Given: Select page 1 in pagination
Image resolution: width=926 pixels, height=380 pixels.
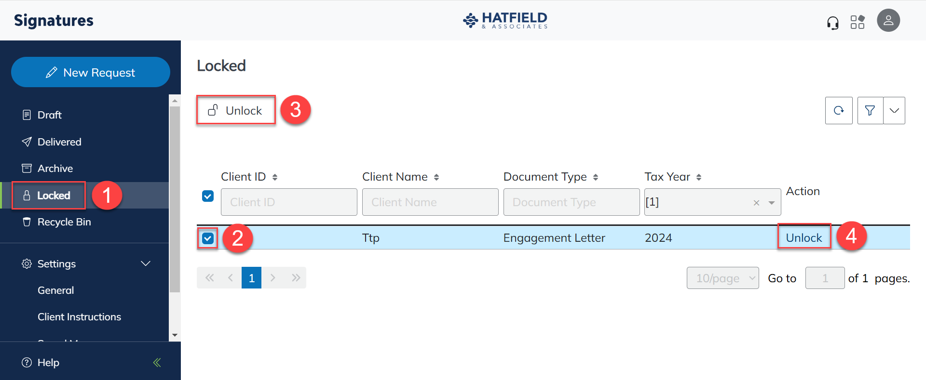Looking at the screenshot, I should (251, 277).
